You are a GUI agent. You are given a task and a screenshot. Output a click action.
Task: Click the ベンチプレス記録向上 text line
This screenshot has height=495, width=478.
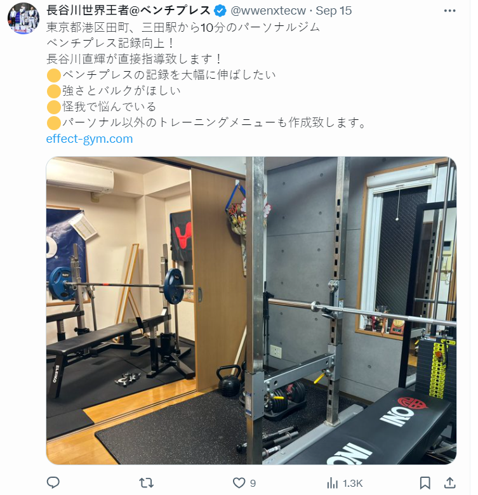coord(110,43)
